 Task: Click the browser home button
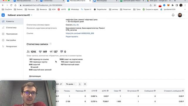pyautogui.click(x=15, y=5)
